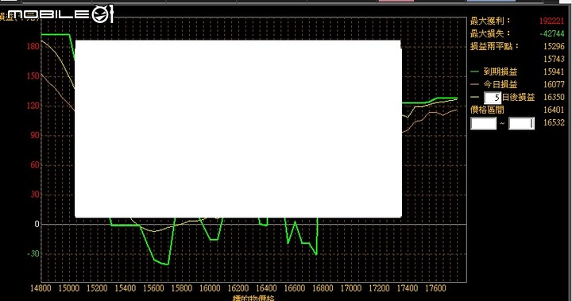Click the max loss value -42744
Viewport: 572px width, 301px height.
(x=552, y=33)
